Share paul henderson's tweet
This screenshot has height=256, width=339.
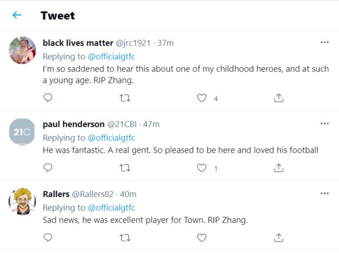pos(279,168)
